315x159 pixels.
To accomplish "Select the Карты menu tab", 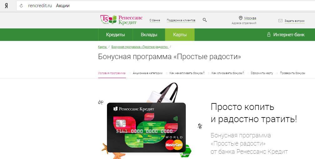I will click(180, 35).
